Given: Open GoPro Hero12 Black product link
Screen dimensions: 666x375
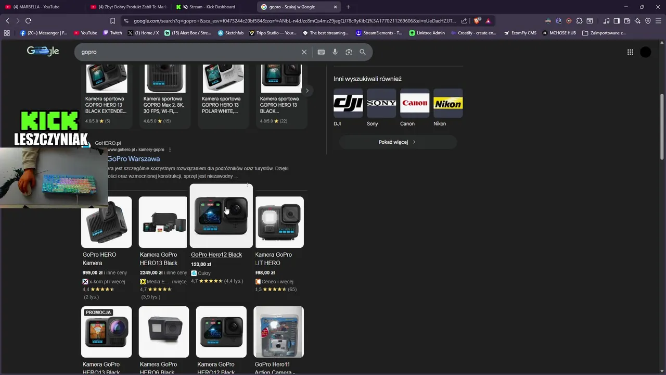Looking at the screenshot, I should click(216, 255).
